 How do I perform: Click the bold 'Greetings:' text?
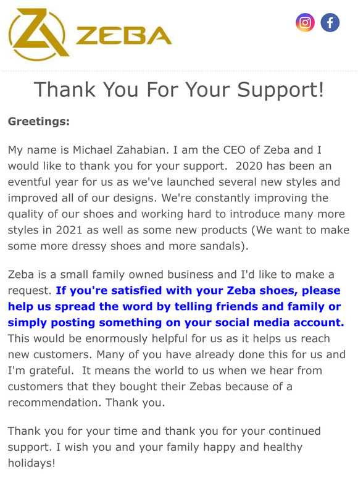click(39, 122)
